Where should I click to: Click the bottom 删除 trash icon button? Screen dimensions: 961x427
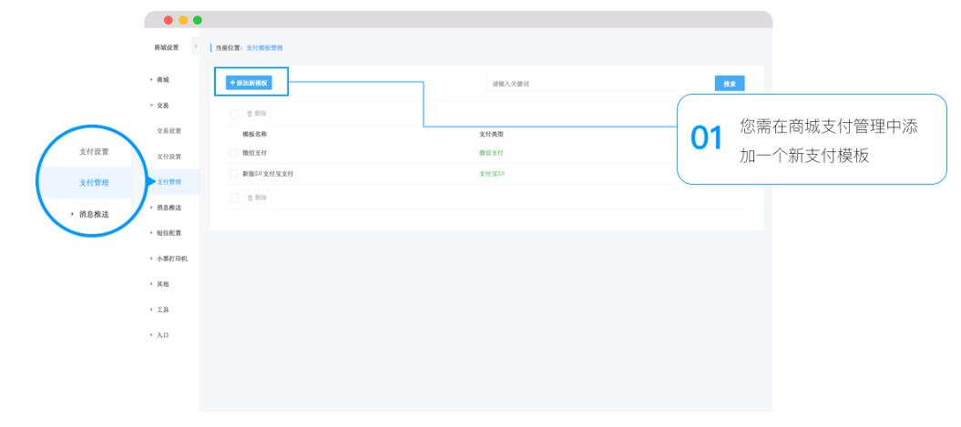[257, 198]
